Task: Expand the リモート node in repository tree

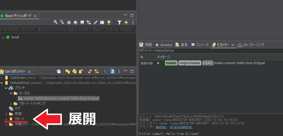Action: pyautogui.click(x=7, y=119)
